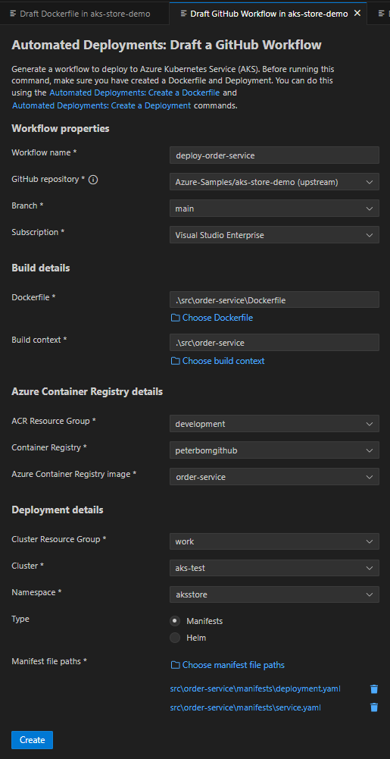The width and height of the screenshot is (390, 759).
Task: Open the Azure Container Registry image dropdown
Action: [x=274, y=477]
